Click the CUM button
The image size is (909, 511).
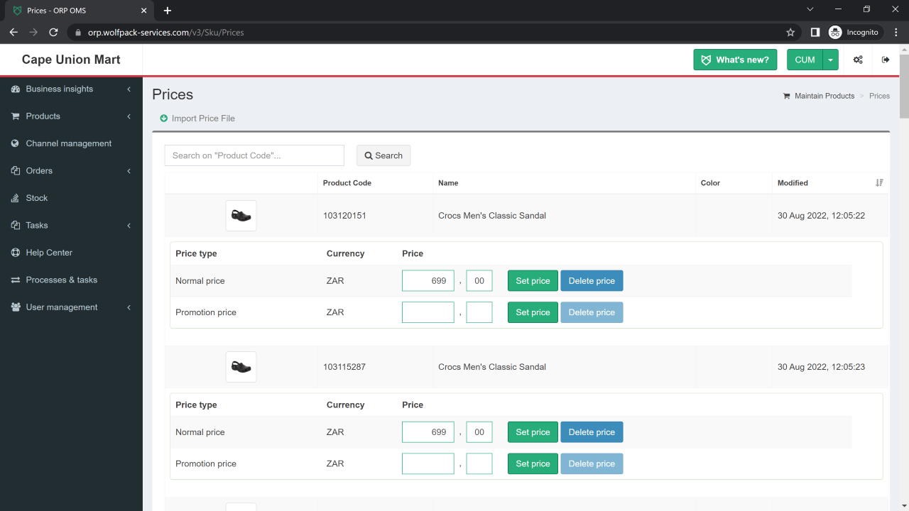(x=805, y=60)
